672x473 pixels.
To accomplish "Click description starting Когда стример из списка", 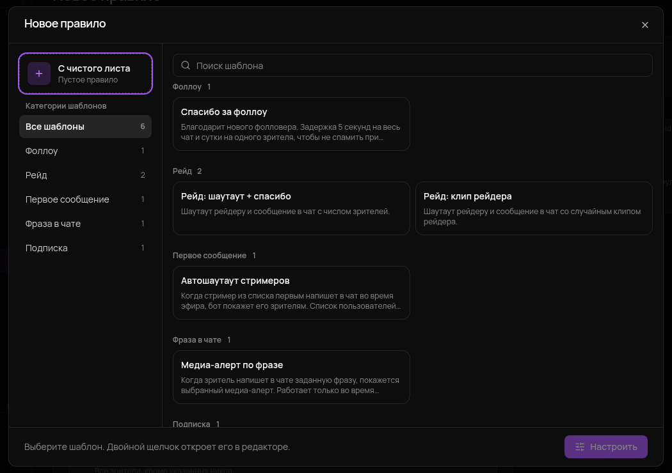I will (x=291, y=301).
